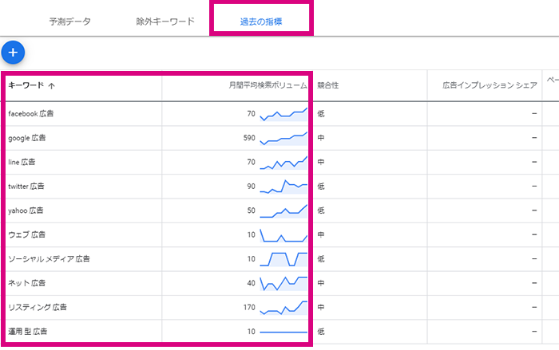Image resolution: width=559 pixels, height=350 pixels.
Task: Click the 月間平均検索ボリューム column header
Action: pyautogui.click(x=268, y=85)
